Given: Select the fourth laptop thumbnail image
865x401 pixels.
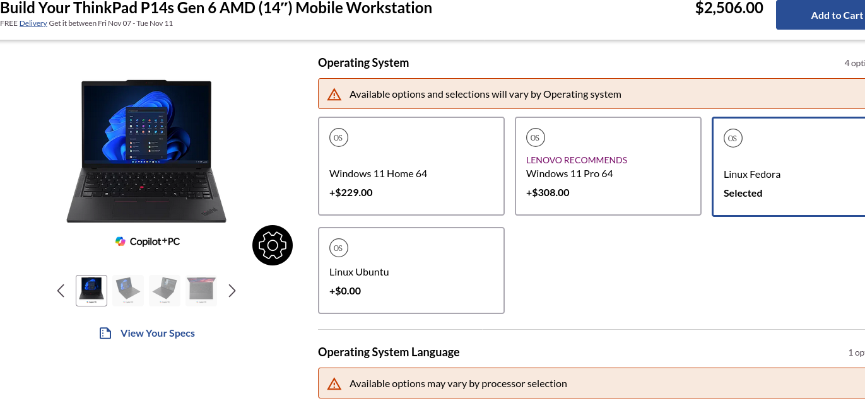Looking at the screenshot, I should pos(201,291).
